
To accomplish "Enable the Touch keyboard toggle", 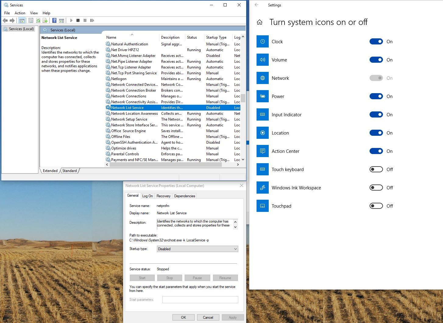I will click(376, 169).
